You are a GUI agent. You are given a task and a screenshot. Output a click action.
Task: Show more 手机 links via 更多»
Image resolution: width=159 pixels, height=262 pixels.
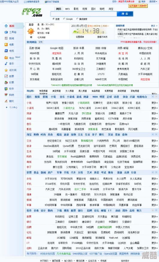(x=155, y=184)
